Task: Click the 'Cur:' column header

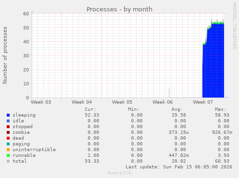Action: [x=90, y=109]
